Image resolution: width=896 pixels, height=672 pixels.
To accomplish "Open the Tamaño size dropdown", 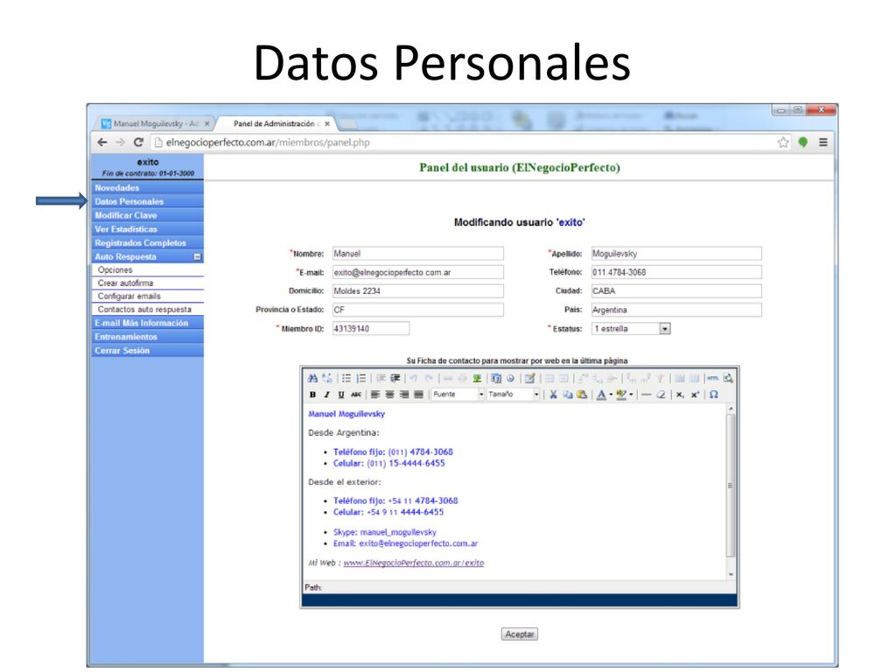I will (x=513, y=395).
